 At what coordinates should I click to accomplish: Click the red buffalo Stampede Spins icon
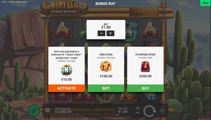pyautogui.click(x=145, y=66)
